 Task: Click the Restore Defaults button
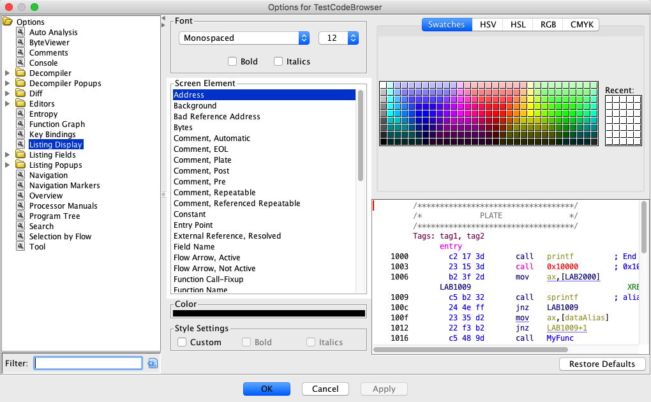602,364
